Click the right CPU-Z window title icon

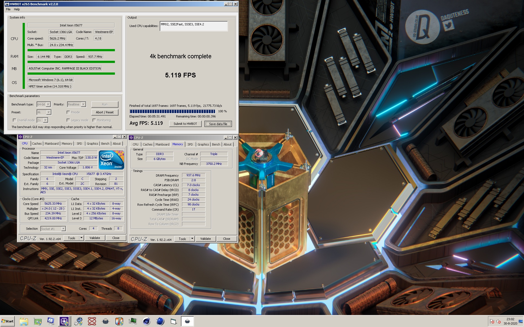point(131,138)
